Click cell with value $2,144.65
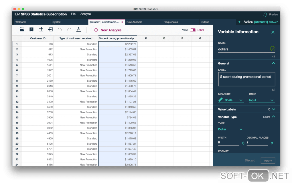292x183 pixels. click(x=118, y=112)
